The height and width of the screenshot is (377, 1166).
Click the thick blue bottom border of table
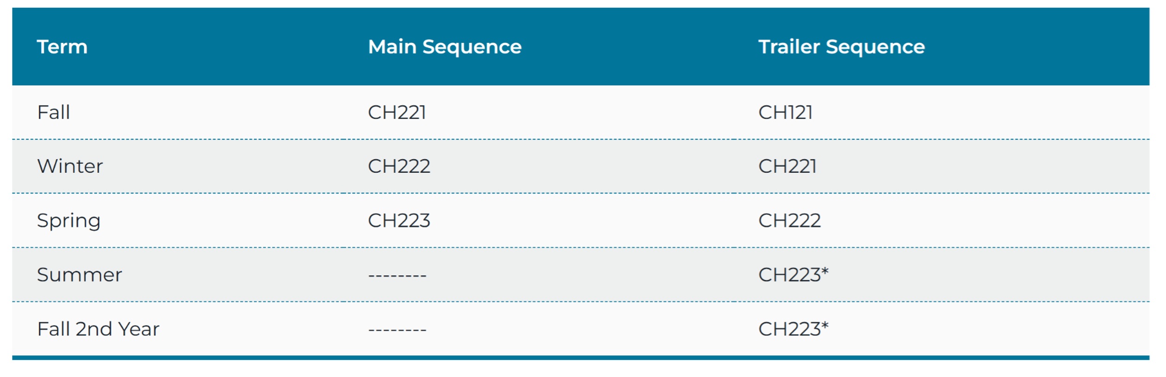pyautogui.click(x=581, y=358)
